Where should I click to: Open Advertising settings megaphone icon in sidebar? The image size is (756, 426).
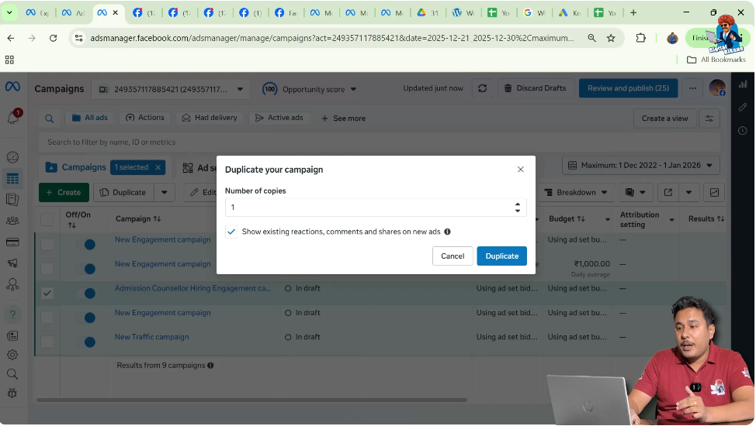[12, 263]
